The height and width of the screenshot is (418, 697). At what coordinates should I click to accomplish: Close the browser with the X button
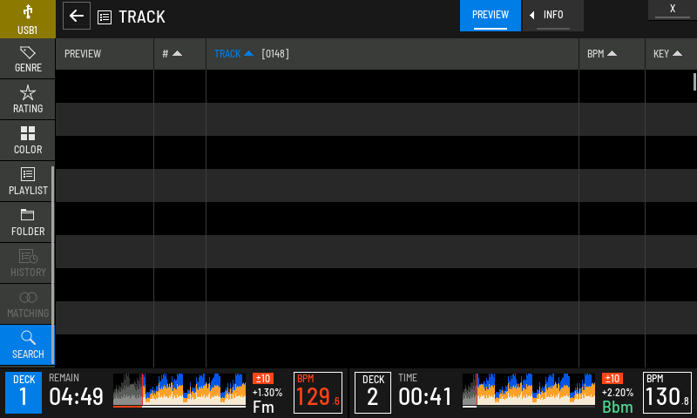tap(673, 10)
